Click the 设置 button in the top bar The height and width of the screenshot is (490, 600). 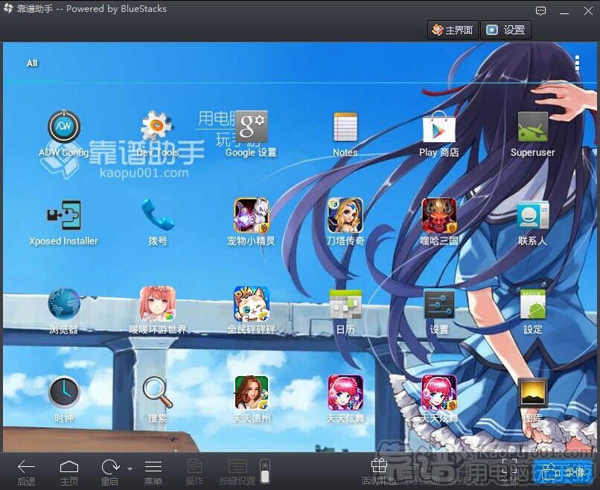click(x=506, y=30)
